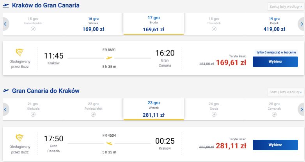The image size is (305, 162).
Task: Choose the 169,61 zł outbound flight with Wybierz
Action: [x=275, y=62]
